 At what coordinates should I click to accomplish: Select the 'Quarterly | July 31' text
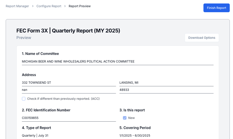click(35, 136)
